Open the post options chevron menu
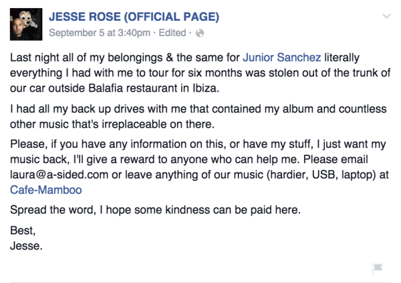The height and width of the screenshot is (283, 401). tap(386, 15)
